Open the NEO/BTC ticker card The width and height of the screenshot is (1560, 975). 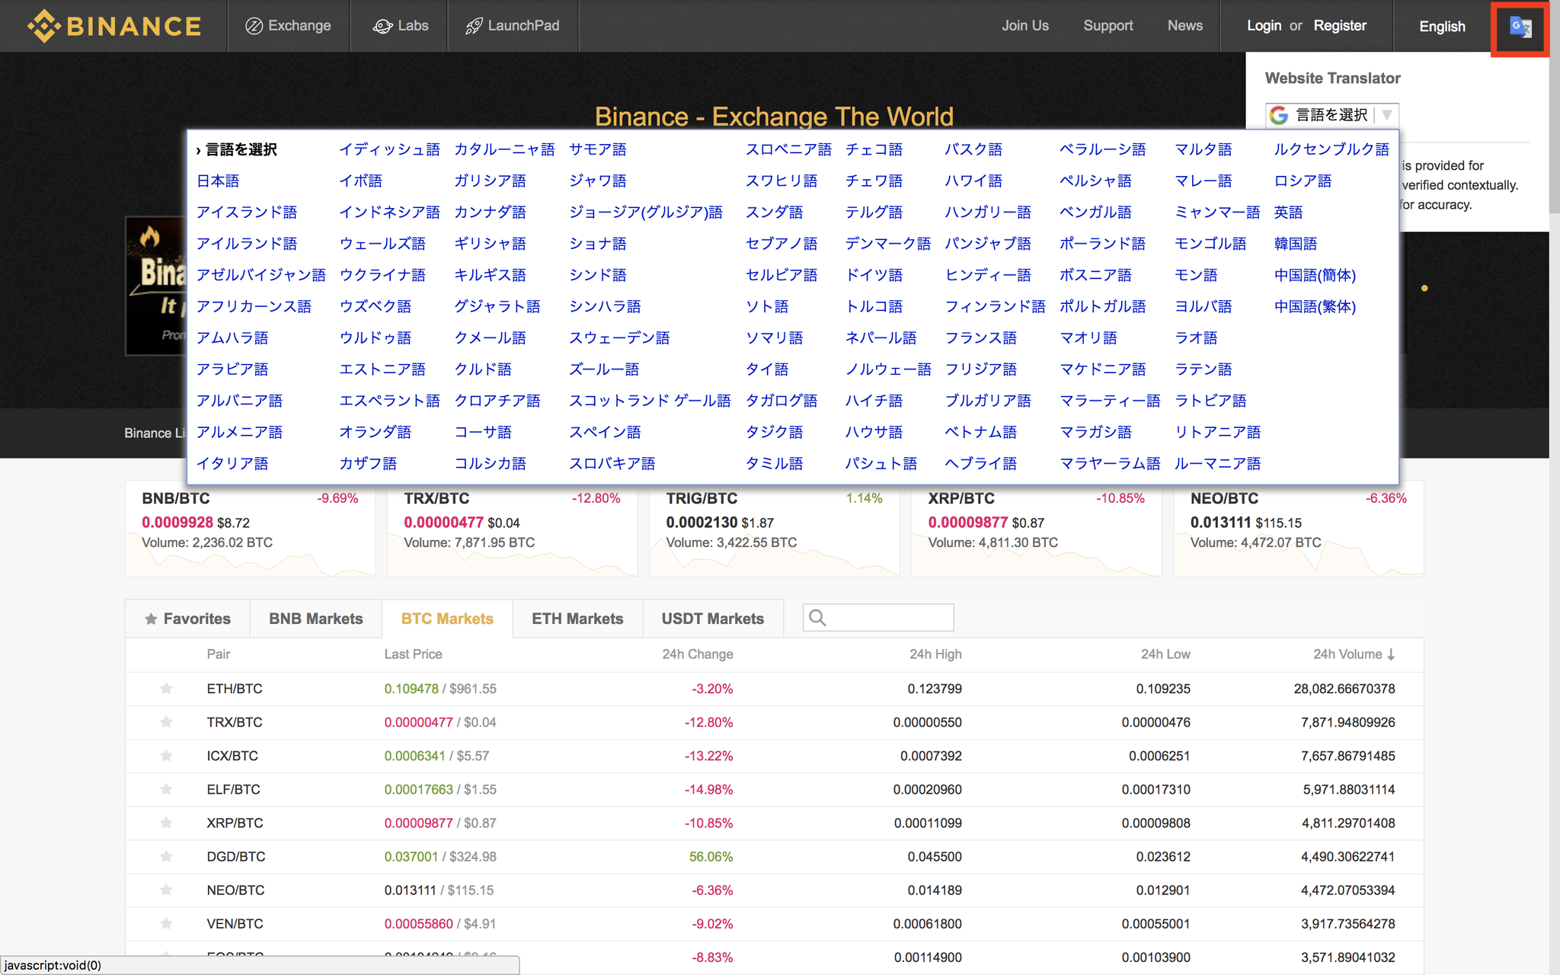(1298, 529)
